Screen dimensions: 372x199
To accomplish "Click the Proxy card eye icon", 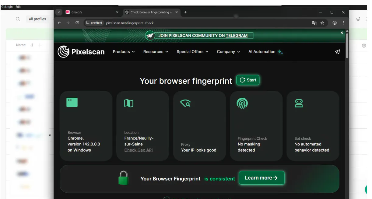I will (x=185, y=103).
